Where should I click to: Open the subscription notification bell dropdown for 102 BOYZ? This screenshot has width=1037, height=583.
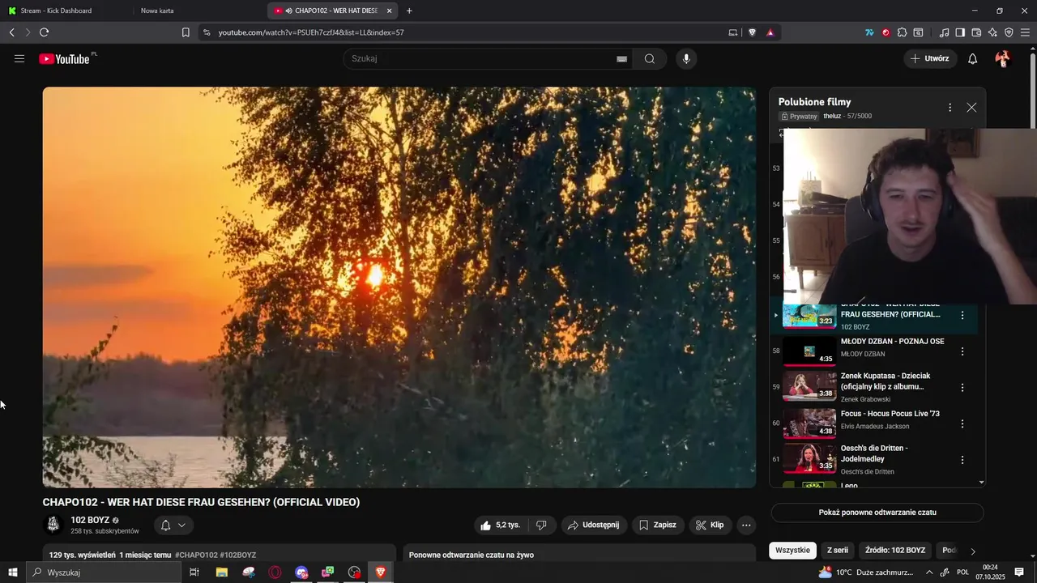(x=173, y=525)
